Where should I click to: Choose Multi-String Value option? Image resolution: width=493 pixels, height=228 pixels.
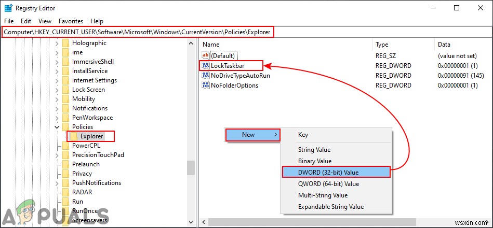(336, 195)
